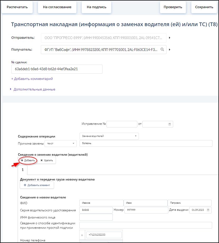Open calendar icon next to Дата выдачи
Screen dimensions: 219x243
tap(208, 210)
